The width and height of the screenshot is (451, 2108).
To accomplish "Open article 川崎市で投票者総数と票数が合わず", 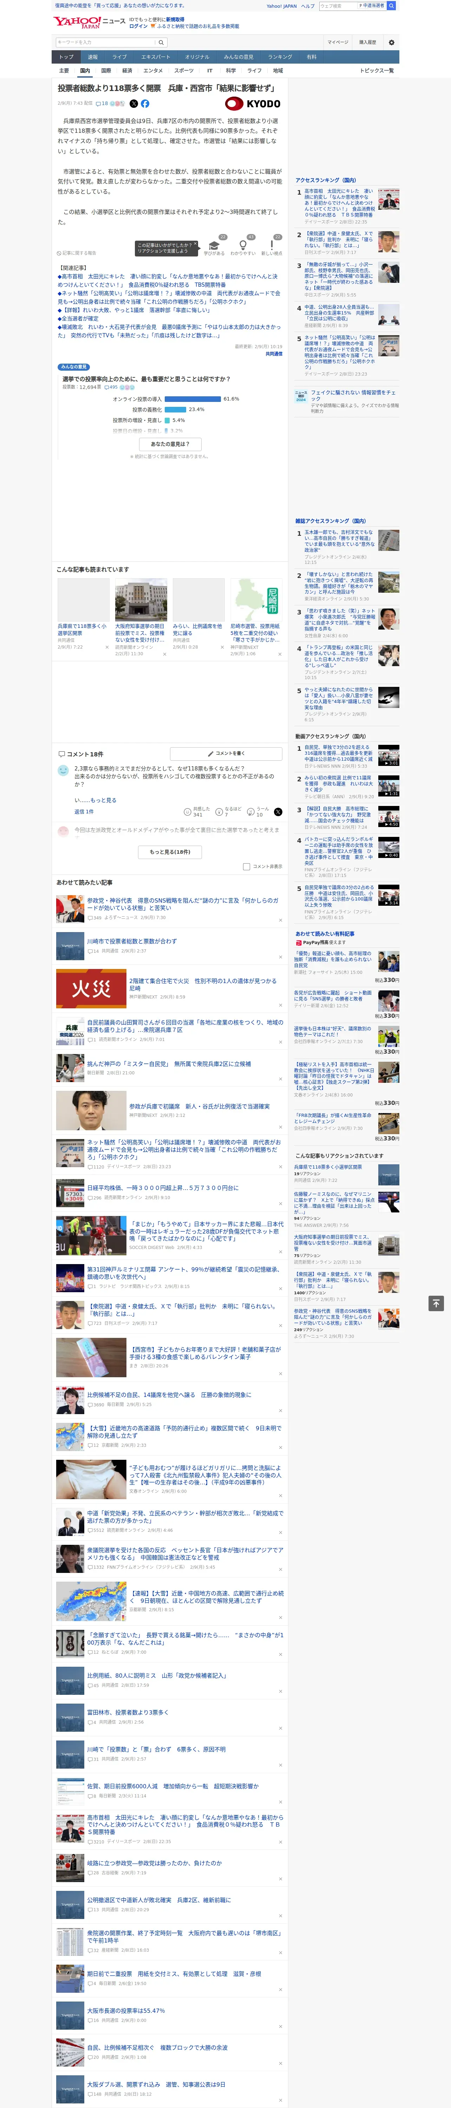I will [132, 941].
